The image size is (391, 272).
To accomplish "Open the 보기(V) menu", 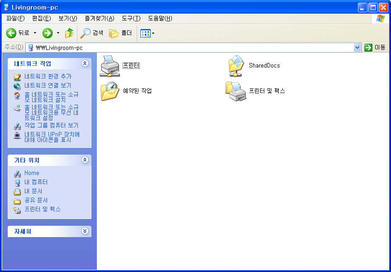I will tap(68, 19).
